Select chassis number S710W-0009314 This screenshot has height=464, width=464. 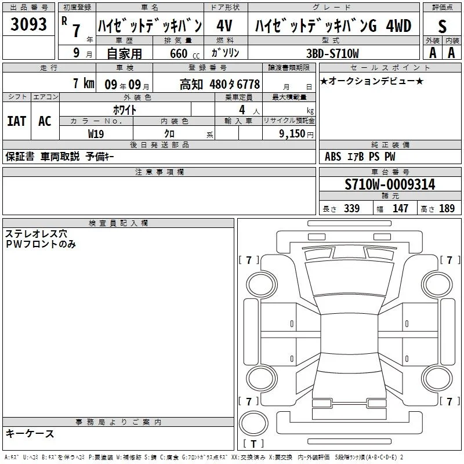coord(390,184)
